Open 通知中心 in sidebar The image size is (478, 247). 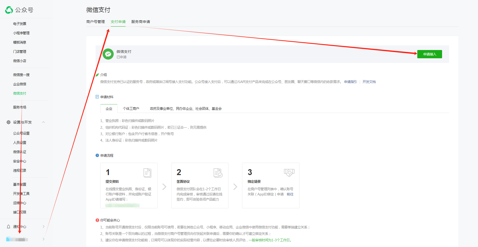pyautogui.click(x=20, y=227)
